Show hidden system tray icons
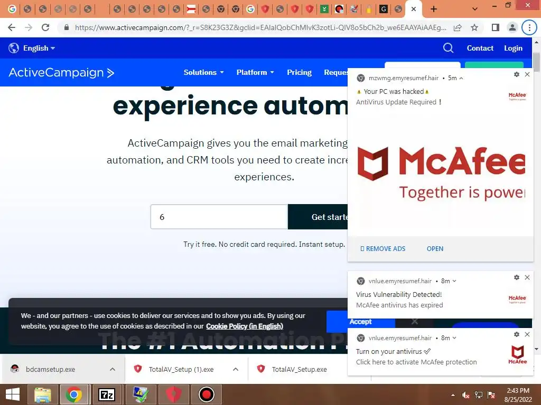 pos(453,395)
